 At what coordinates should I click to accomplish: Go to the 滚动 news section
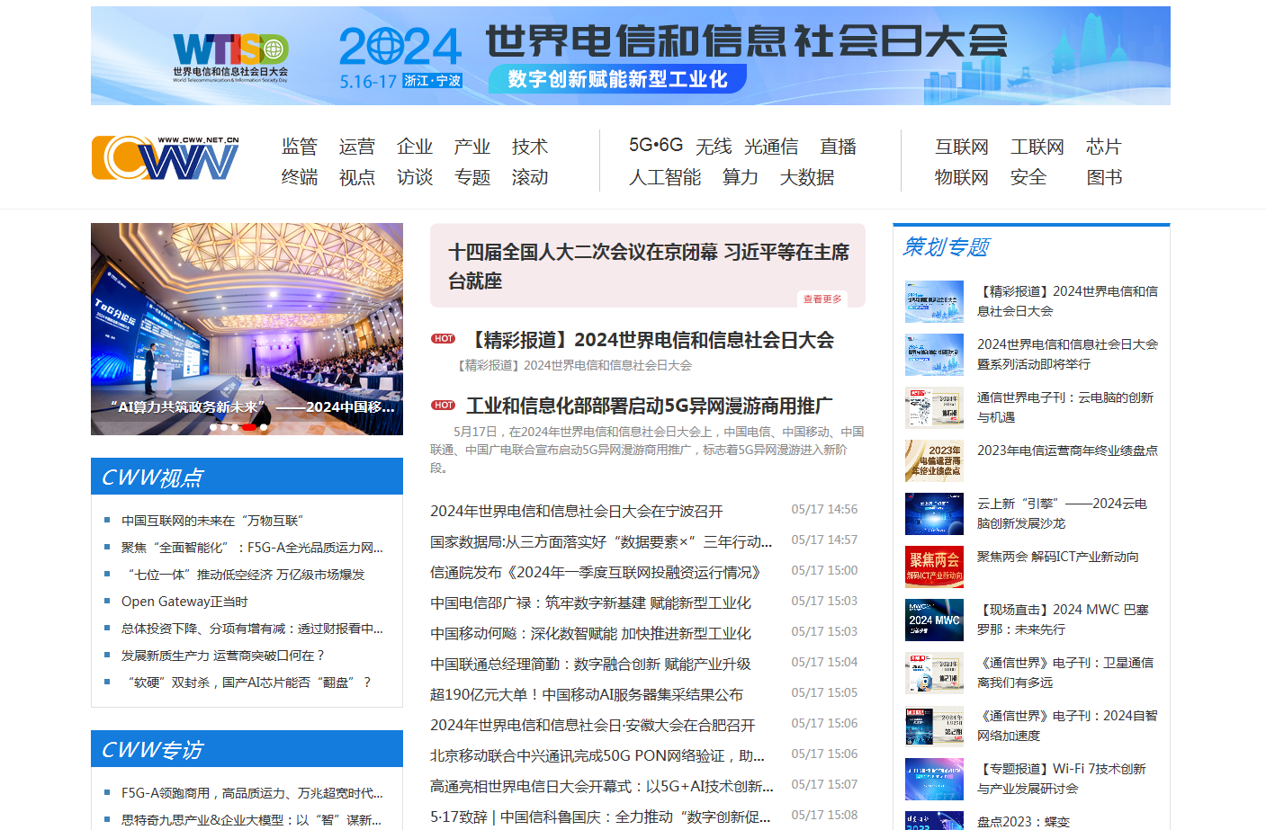(x=530, y=177)
